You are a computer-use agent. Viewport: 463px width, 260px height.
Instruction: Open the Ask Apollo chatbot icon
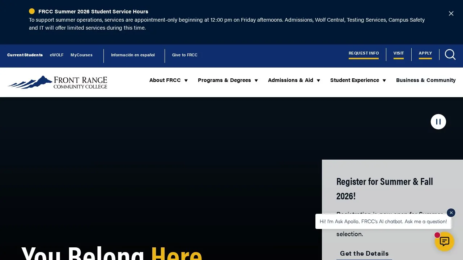point(444,241)
